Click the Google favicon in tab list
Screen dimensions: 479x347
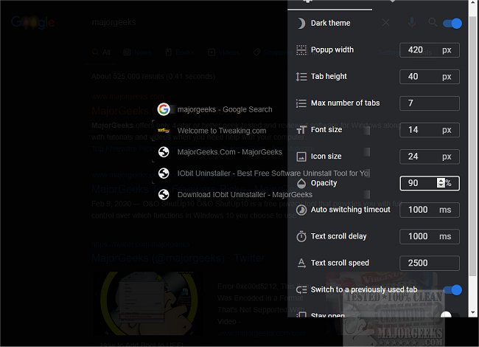[x=164, y=109]
